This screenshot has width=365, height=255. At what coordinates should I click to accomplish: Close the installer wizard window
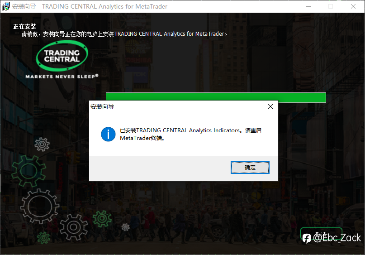pyautogui.click(x=353, y=6)
